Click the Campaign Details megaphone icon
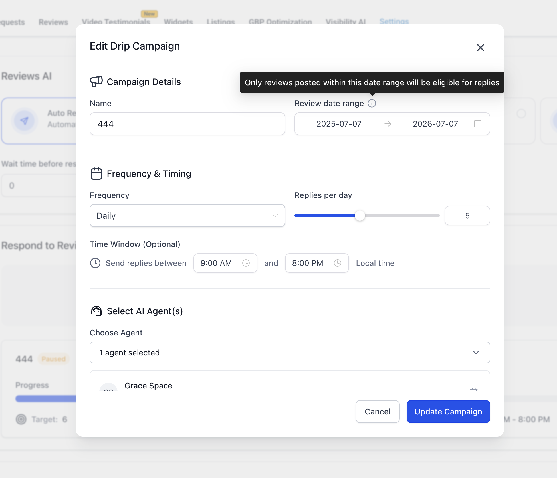This screenshot has height=478, width=557. tap(96, 82)
